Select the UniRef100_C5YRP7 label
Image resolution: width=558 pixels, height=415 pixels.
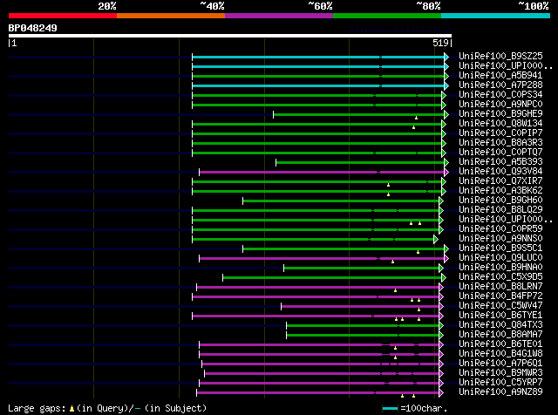pyautogui.click(x=500, y=383)
